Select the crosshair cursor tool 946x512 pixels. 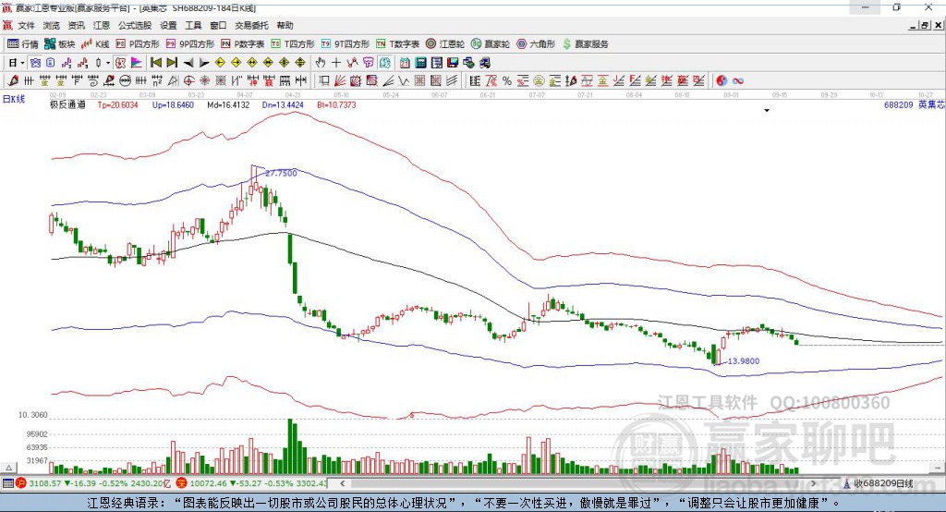[x=336, y=63]
